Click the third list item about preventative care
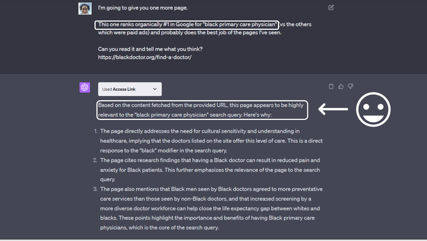 click(x=210, y=208)
